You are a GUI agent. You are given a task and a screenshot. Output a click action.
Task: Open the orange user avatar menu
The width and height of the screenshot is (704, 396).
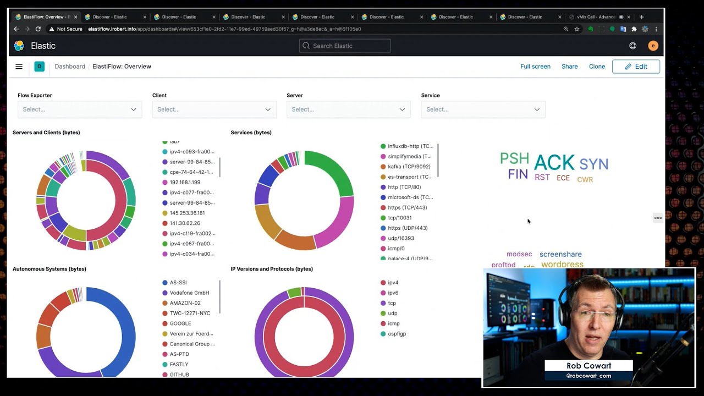(653, 46)
